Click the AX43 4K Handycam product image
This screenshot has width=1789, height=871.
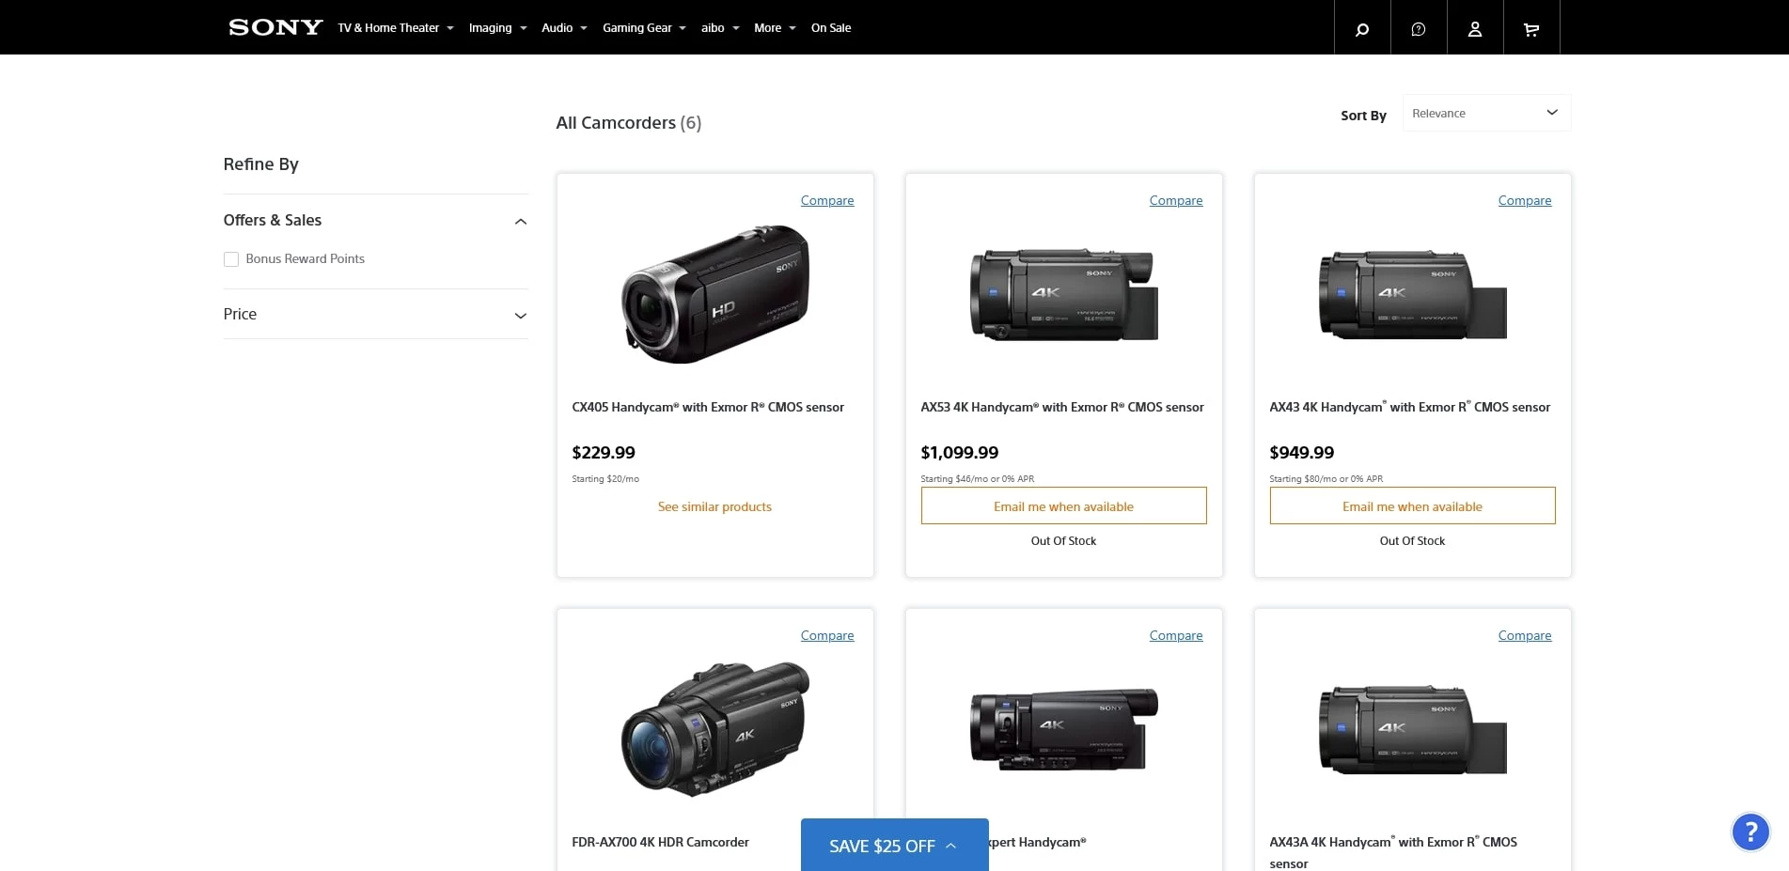(x=1412, y=295)
